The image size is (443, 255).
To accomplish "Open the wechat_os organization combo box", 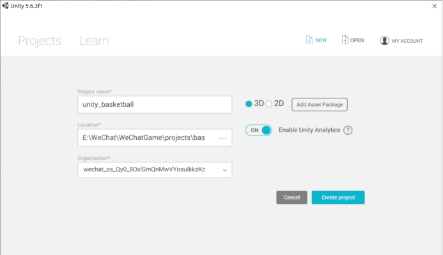I will coord(155,170).
